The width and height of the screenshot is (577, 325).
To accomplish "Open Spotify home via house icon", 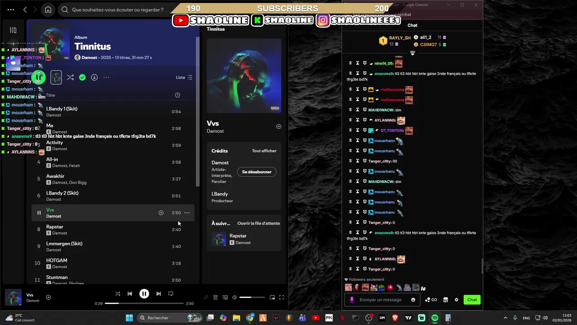I will pyautogui.click(x=48, y=9).
